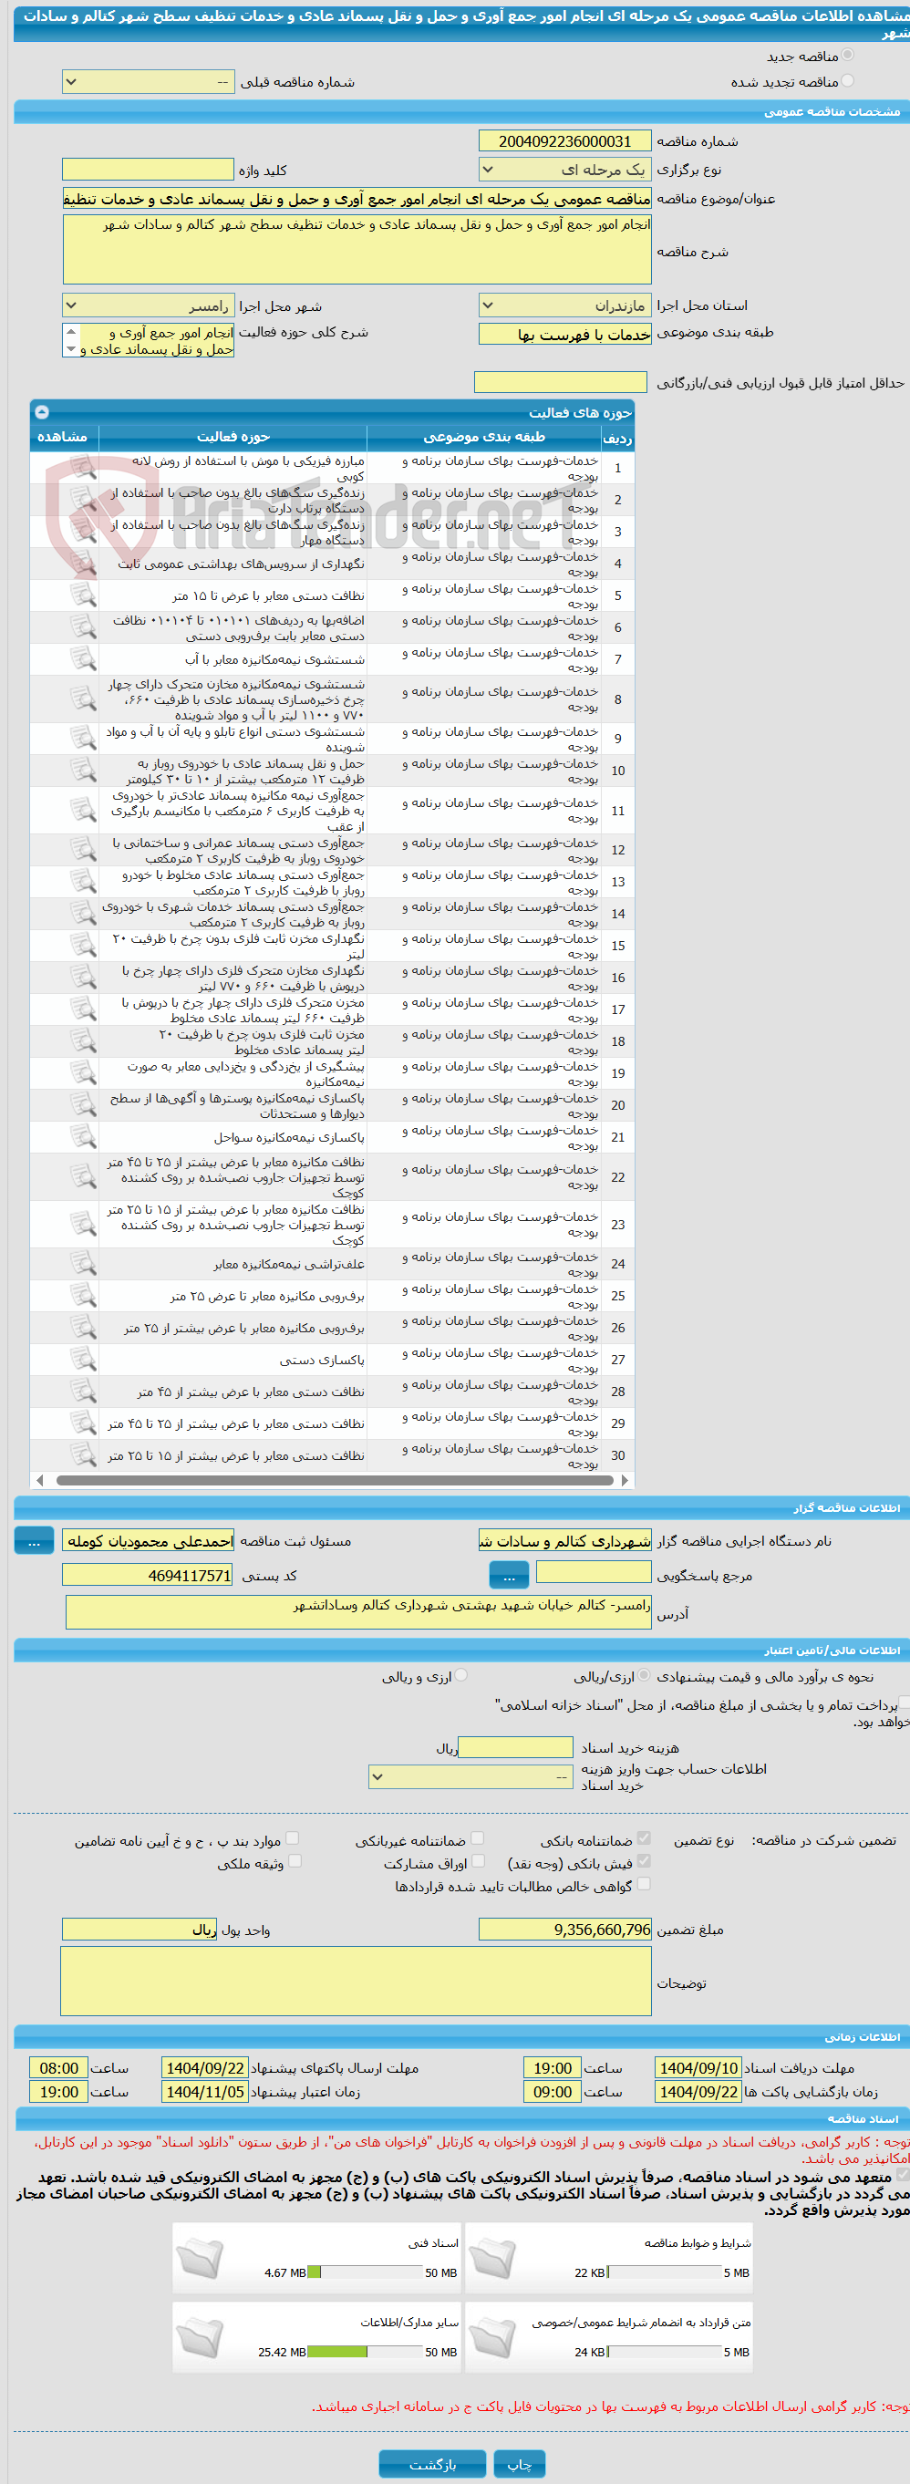
Task: Click up arrow of شرح کلی حوزه فعالیت list
Action: point(70,331)
